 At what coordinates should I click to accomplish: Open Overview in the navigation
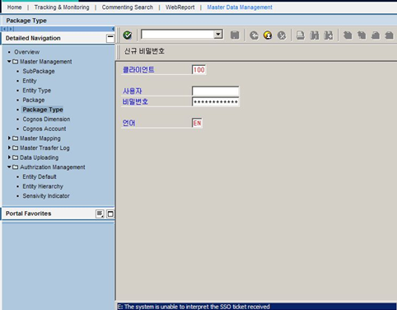click(x=27, y=52)
